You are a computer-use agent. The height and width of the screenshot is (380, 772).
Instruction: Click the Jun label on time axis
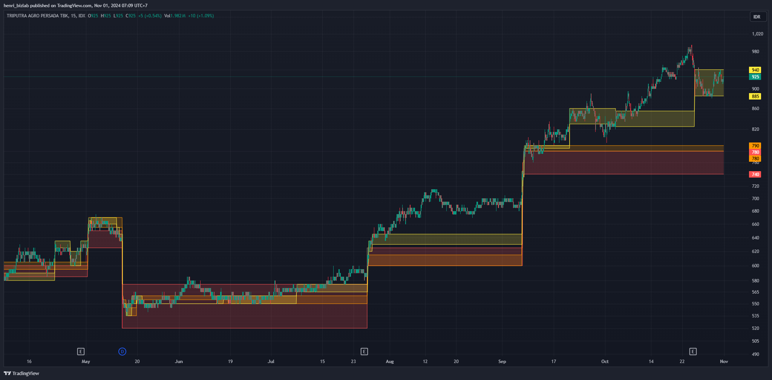point(179,362)
